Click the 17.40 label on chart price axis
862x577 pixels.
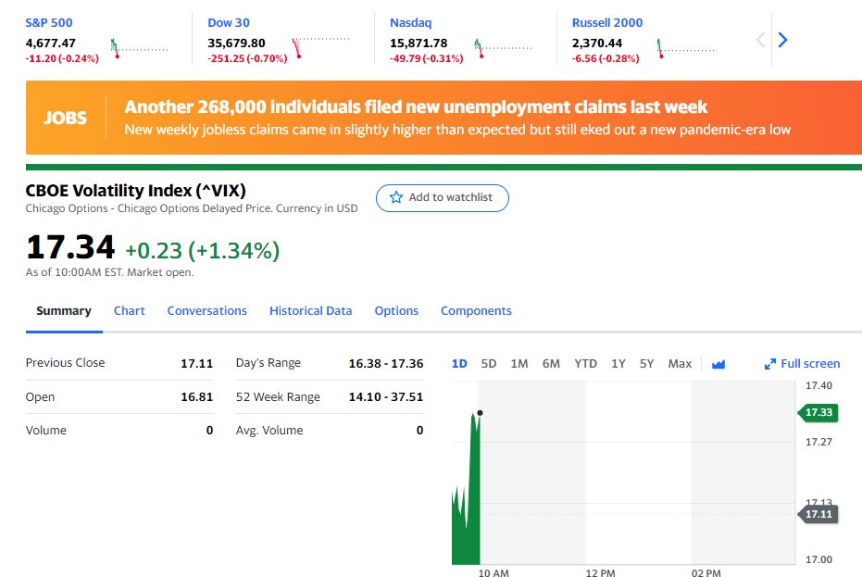pyautogui.click(x=818, y=385)
